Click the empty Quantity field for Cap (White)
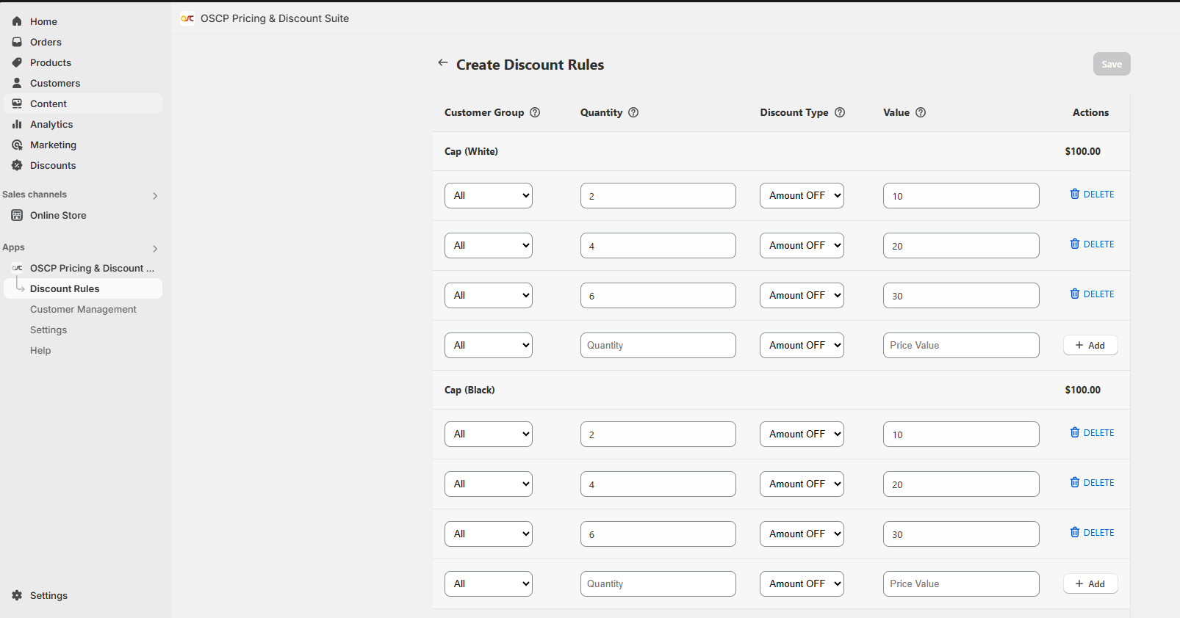The image size is (1180, 618). [658, 346]
